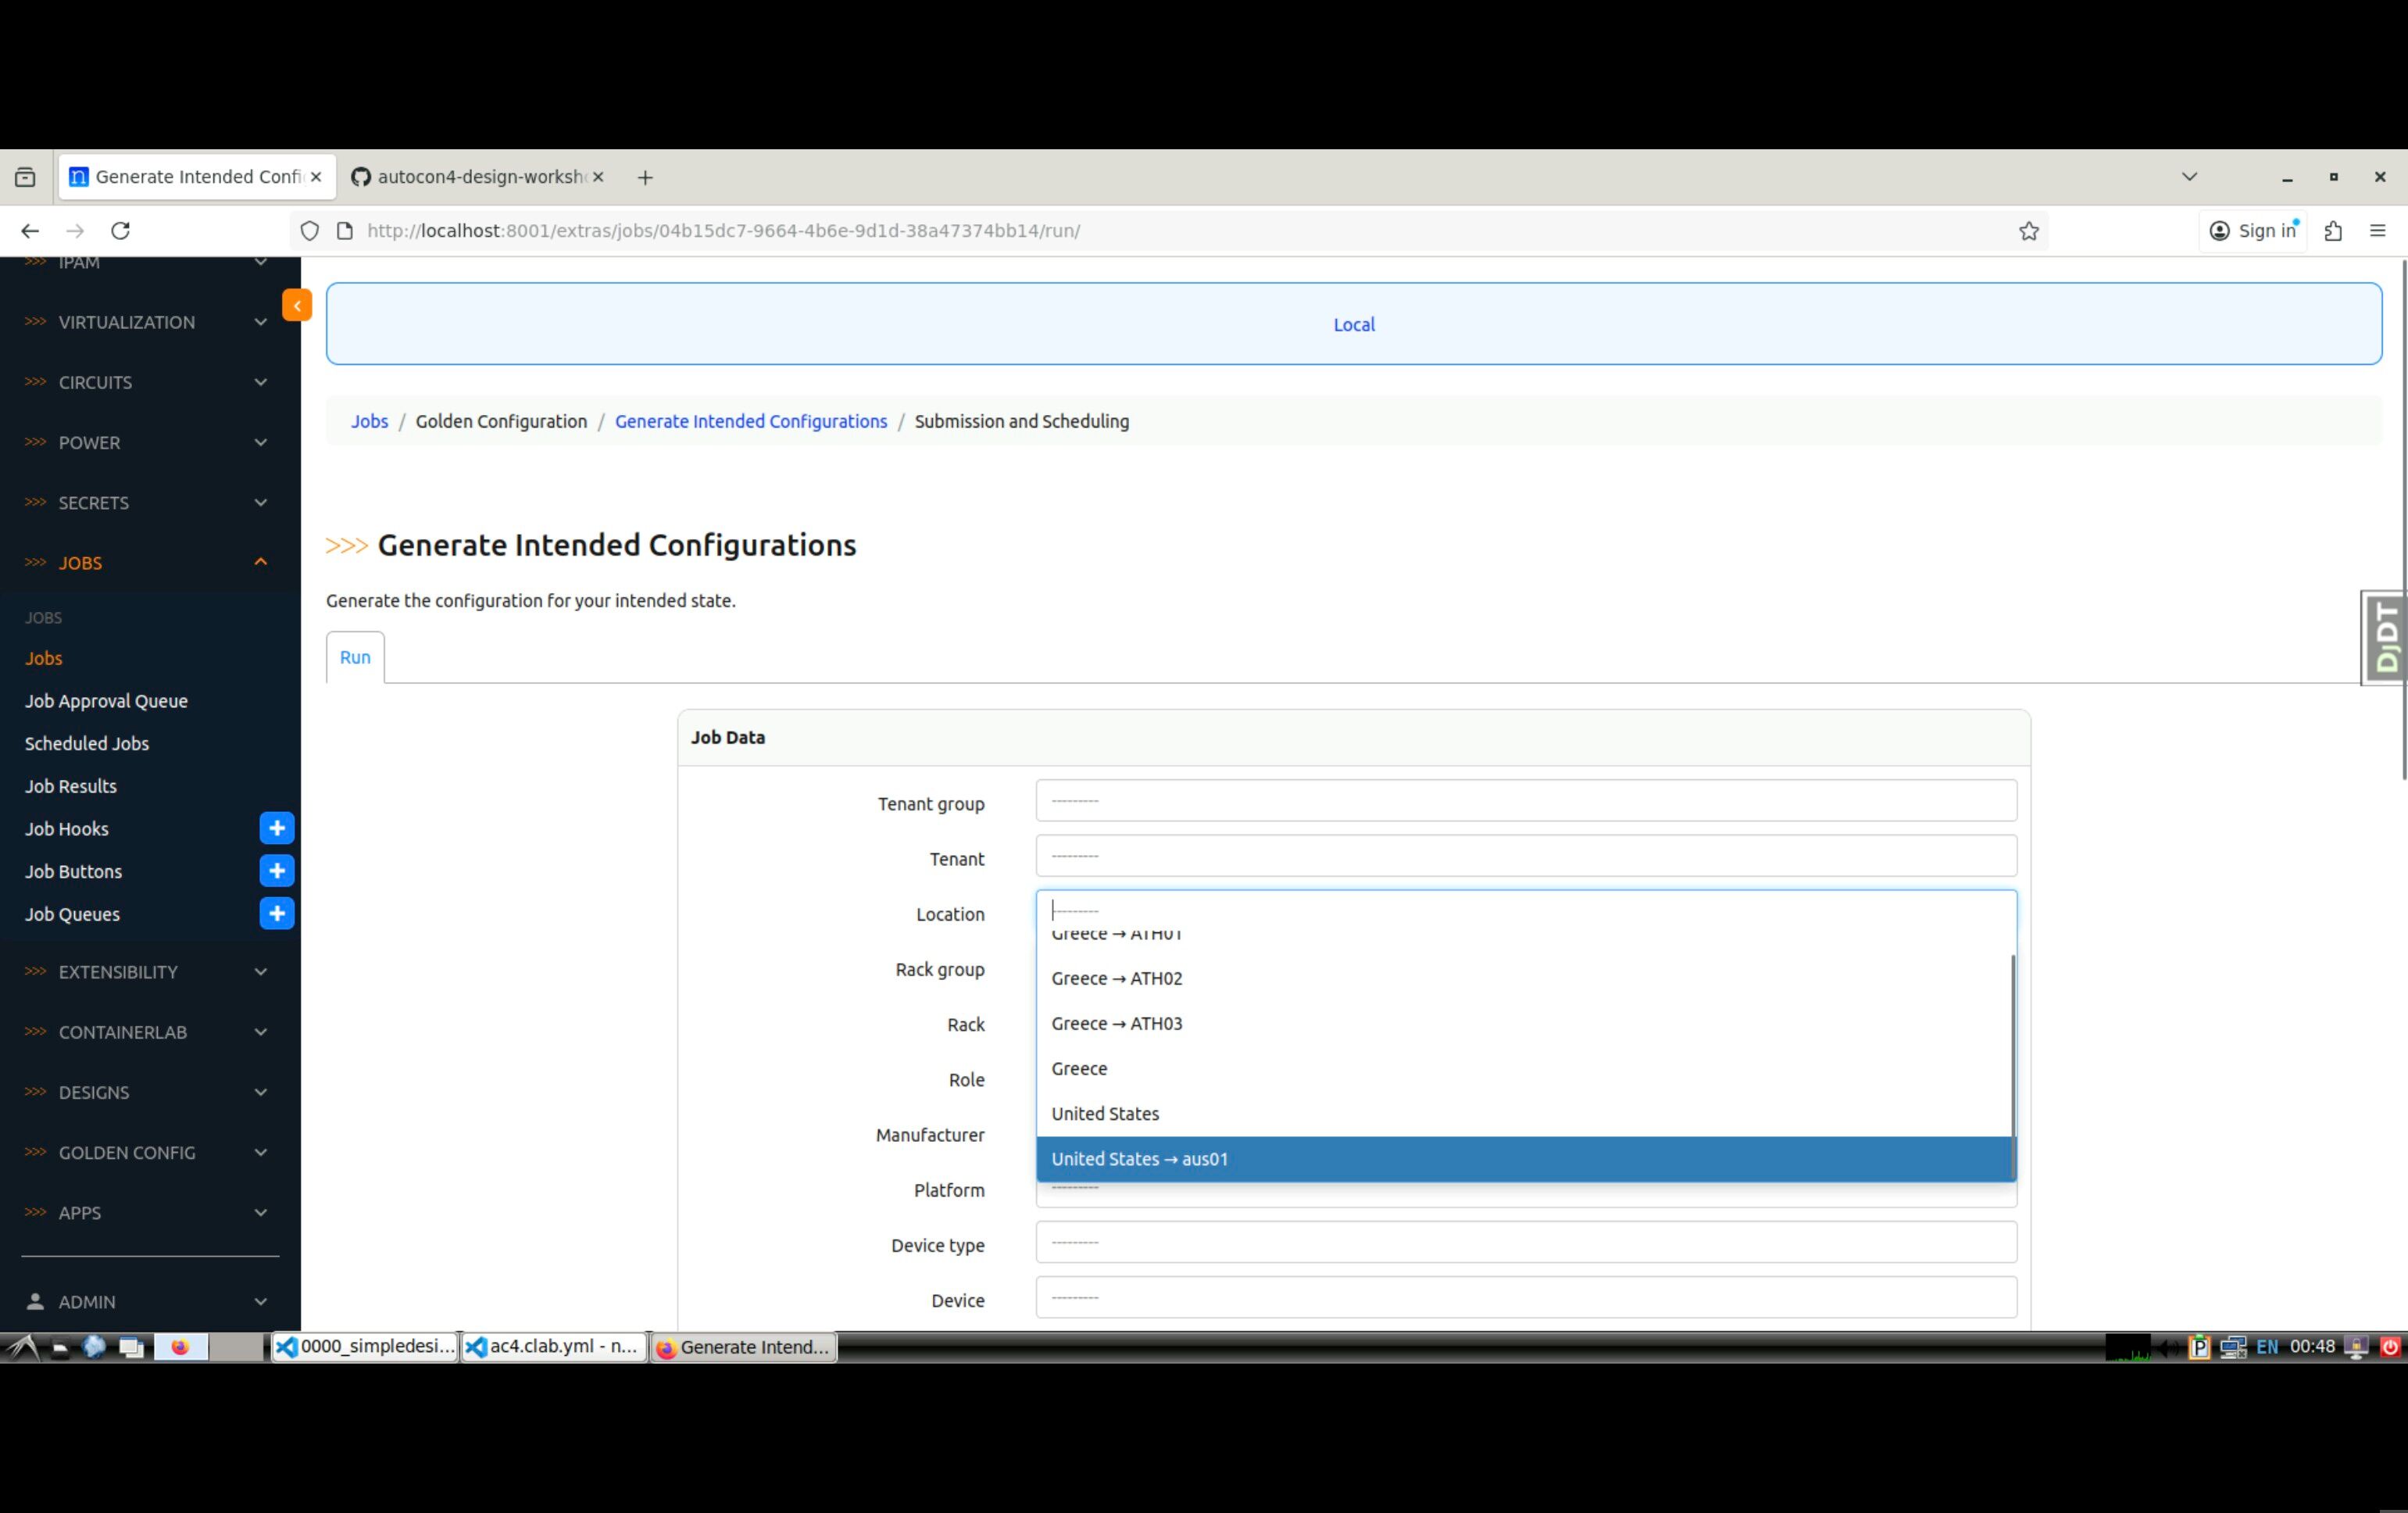Screen dimensions: 2408x1513
Task: Open ac4.clab.yml window from taskbar
Action: 553,1346
